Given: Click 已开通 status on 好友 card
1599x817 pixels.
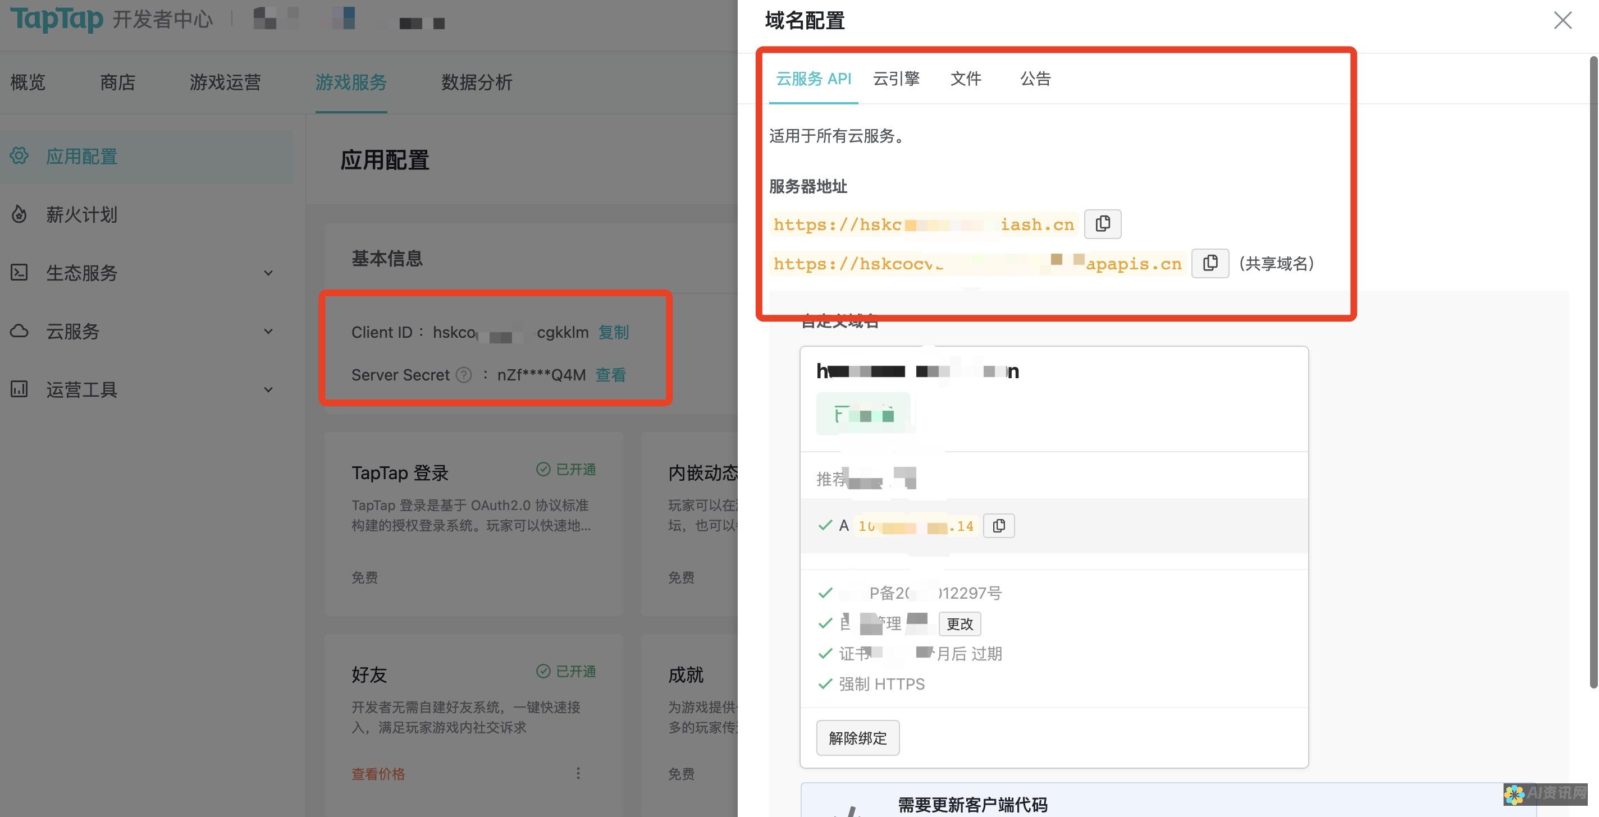Looking at the screenshot, I should [x=566, y=672].
